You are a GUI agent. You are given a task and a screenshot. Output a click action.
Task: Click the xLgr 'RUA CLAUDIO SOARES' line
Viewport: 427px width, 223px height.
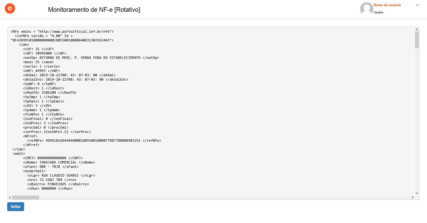61,175
